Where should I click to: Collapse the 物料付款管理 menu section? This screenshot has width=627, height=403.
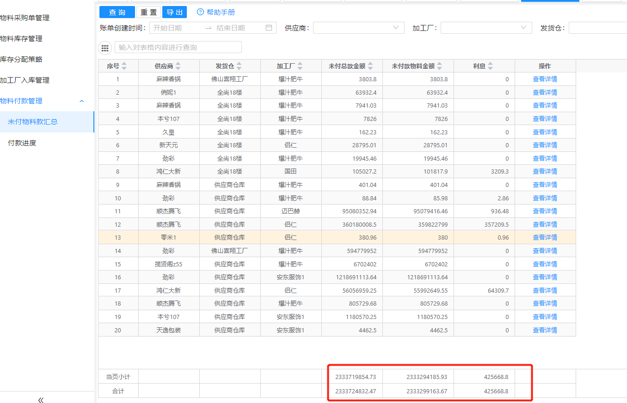click(x=82, y=101)
